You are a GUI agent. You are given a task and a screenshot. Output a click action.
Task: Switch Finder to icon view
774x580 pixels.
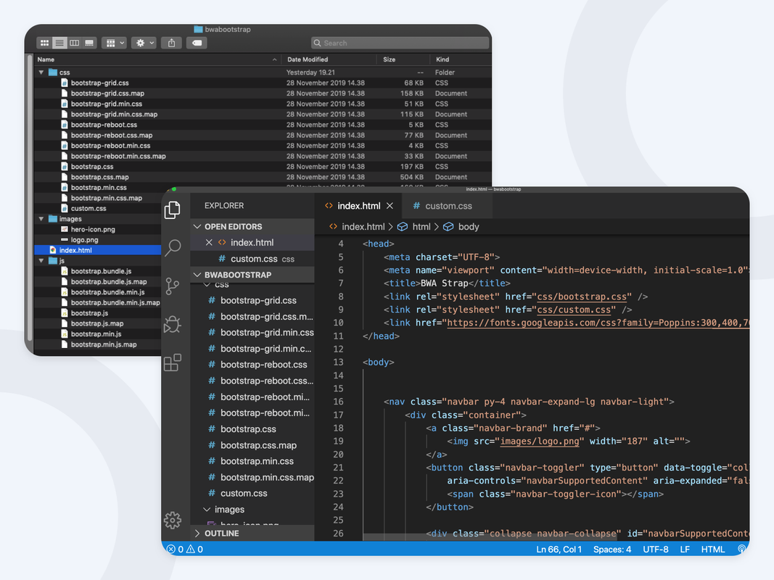click(x=44, y=43)
